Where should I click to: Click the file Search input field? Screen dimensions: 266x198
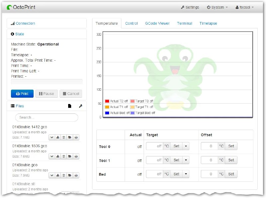click(47, 117)
